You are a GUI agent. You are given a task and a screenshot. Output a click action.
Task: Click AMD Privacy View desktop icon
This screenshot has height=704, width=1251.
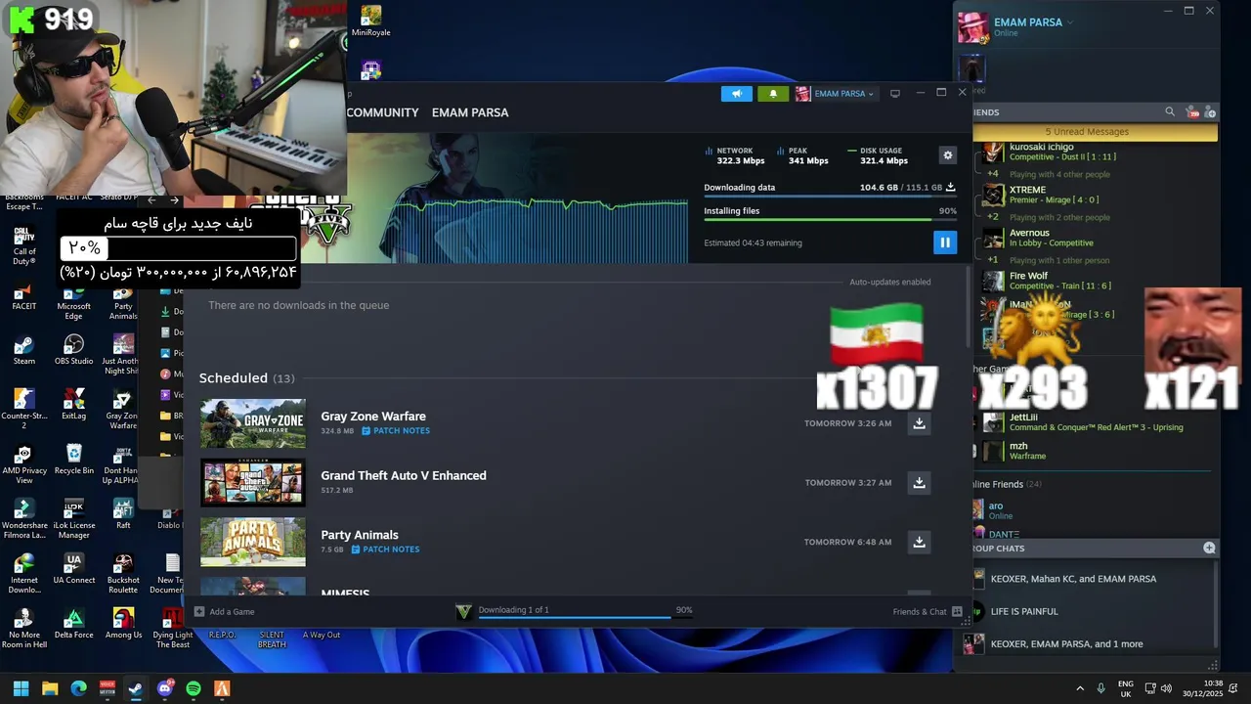coord(24,463)
